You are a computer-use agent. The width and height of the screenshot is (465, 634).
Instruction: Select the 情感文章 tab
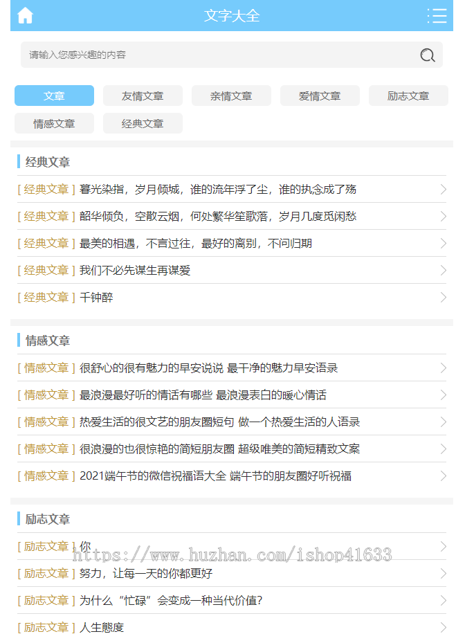click(x=54, y=123)
